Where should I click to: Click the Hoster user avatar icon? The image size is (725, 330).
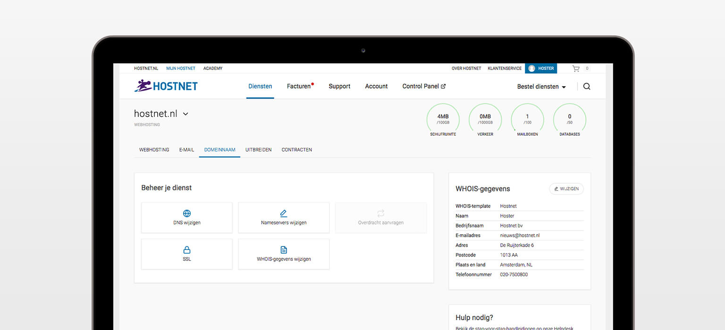(532, 68)
